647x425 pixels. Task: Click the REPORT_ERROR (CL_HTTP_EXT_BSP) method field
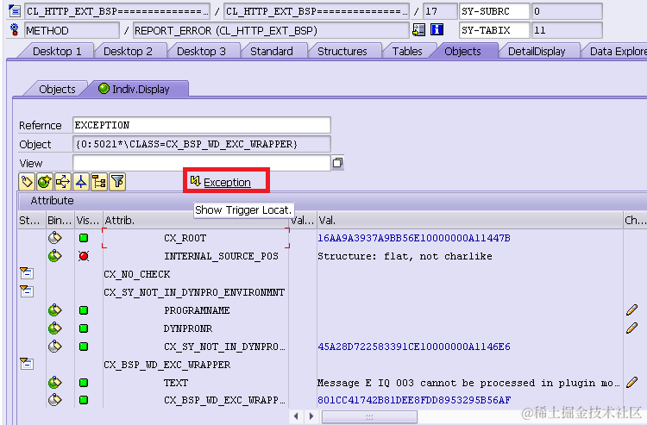[271, 30]
